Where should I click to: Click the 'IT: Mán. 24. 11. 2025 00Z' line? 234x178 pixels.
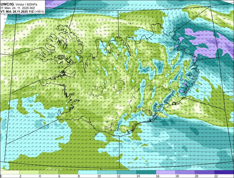[18, 8]
